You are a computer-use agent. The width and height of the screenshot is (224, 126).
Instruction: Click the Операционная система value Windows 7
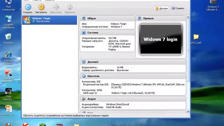(x=116, y=27)
